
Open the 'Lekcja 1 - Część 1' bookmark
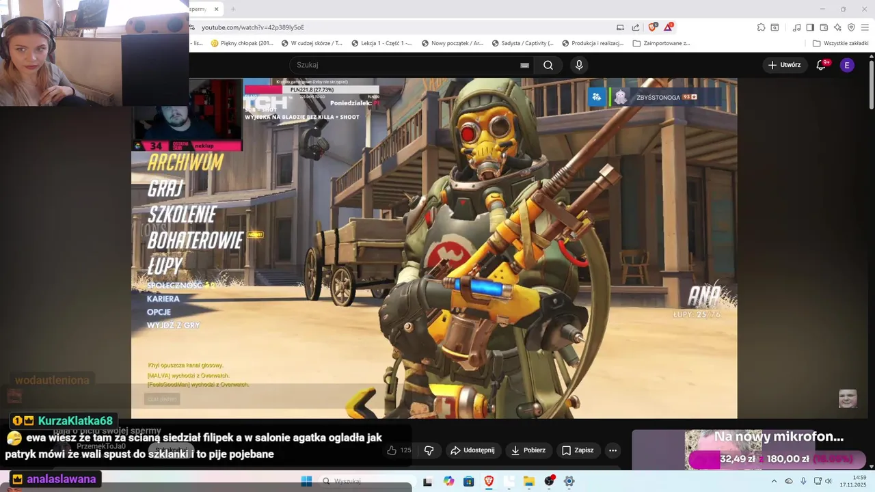pos(381,43)
